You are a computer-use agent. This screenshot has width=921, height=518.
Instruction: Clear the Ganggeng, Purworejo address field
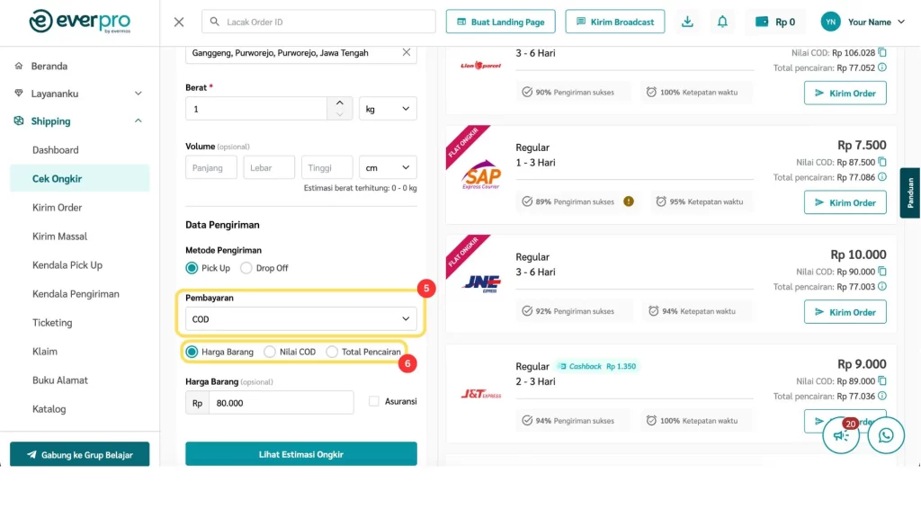pyautogui.click(x=407, y=53)
